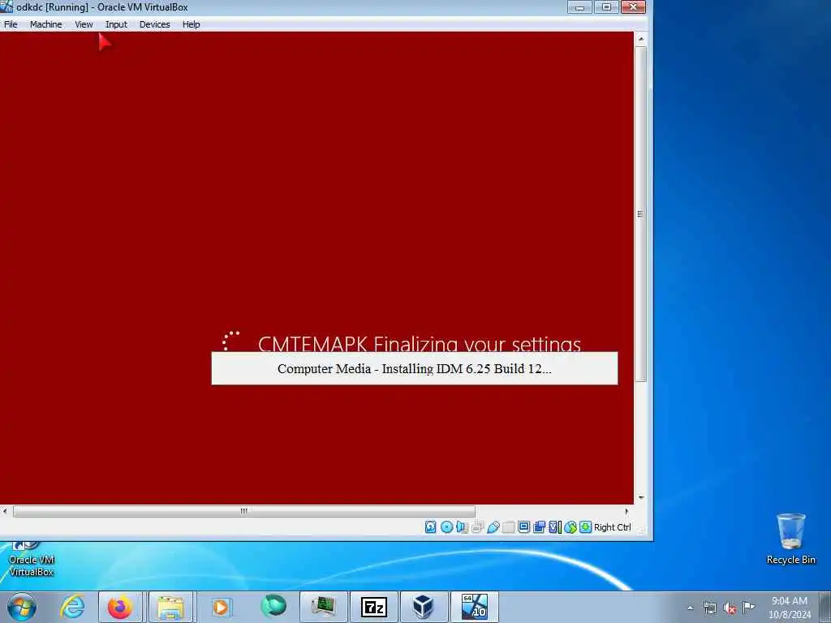Click the Windows Start button
The height and width of the screenshot is (623, 831).
22,607
